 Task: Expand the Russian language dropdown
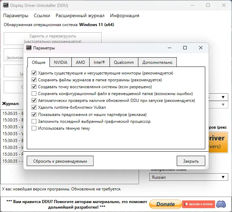click(189, 177)
